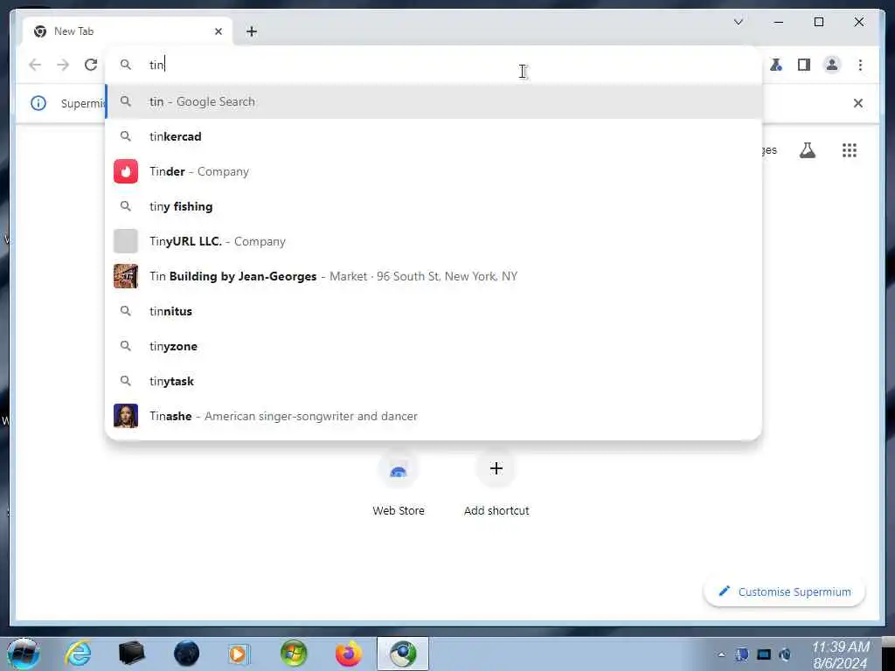The width and height of the screenshot is (895, 671).
Task: Select the tinkercad suggestion
Action: 434,136
